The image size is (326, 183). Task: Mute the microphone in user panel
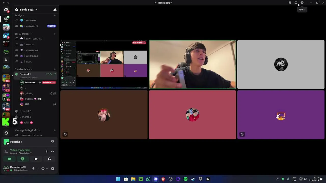tap(33, 169)
